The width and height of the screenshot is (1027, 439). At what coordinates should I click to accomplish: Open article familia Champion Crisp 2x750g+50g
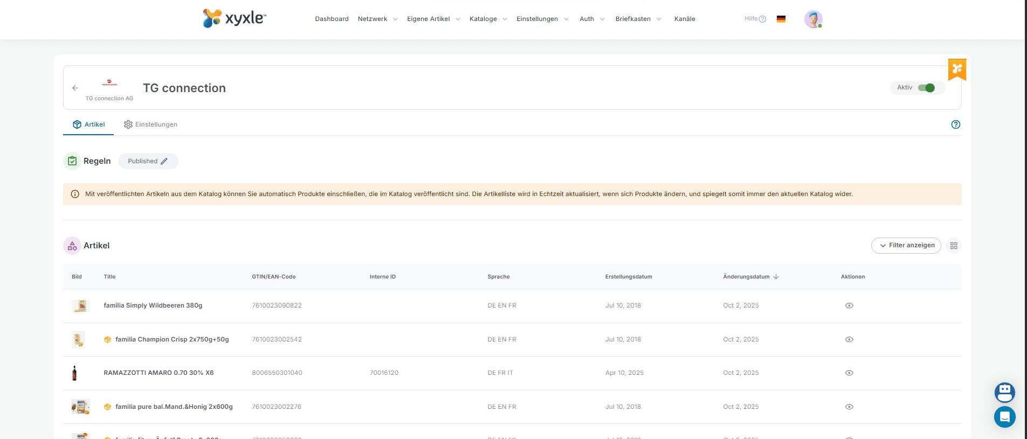click(x=172, y=339)
